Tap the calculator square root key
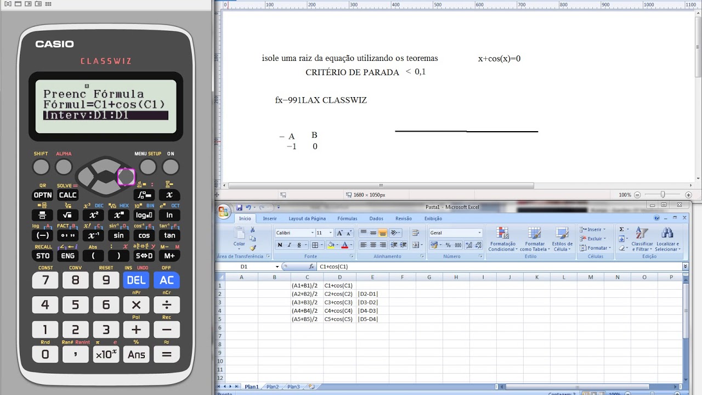 68,215
